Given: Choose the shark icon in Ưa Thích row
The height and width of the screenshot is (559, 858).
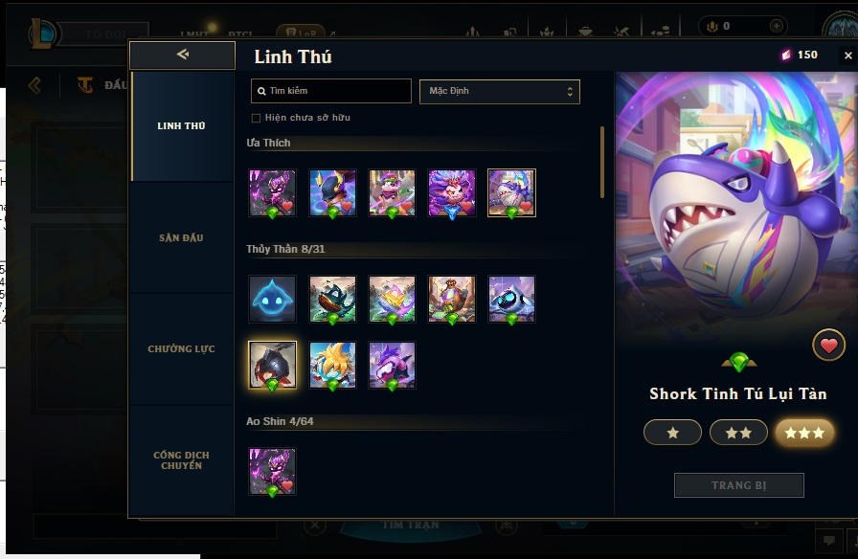Looking at the screenshot, I should tap(511, 193).
